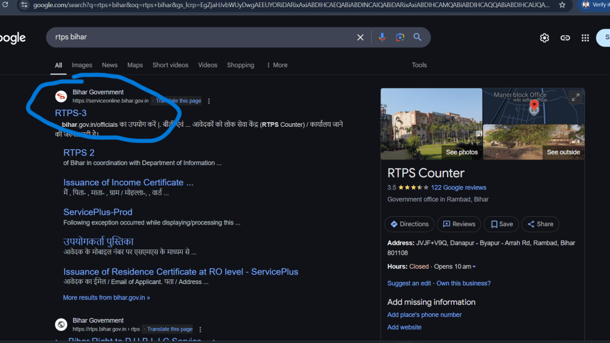
Task: Start voice search with the microphone icon
Action: tap(382, 38)
